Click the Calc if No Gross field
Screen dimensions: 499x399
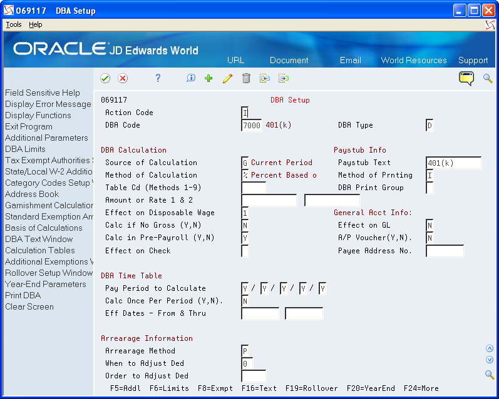tap(245, 225)
